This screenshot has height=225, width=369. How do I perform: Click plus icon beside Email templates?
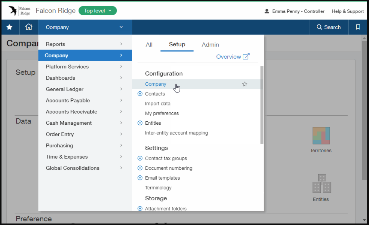click(140, 178)
